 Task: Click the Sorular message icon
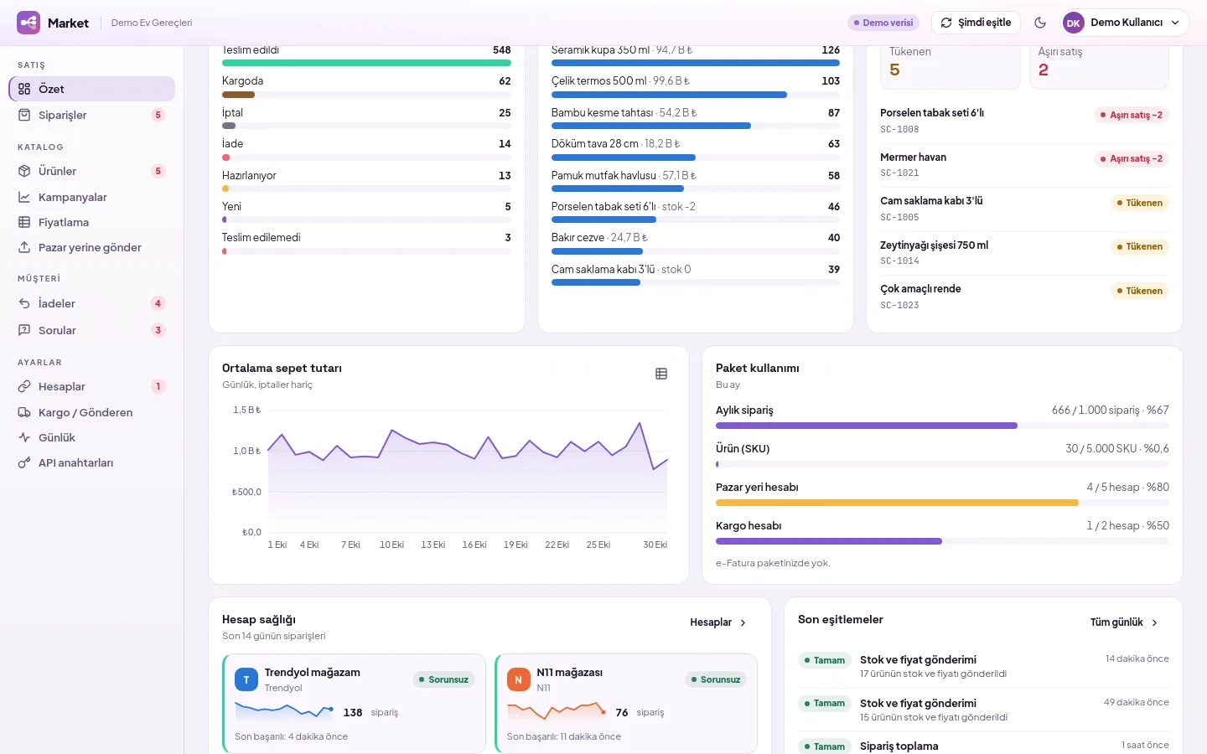24,330
